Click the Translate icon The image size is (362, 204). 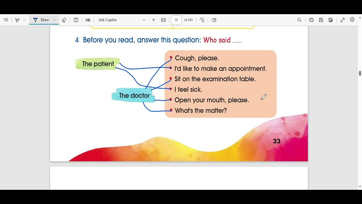(x=88, y=20)
